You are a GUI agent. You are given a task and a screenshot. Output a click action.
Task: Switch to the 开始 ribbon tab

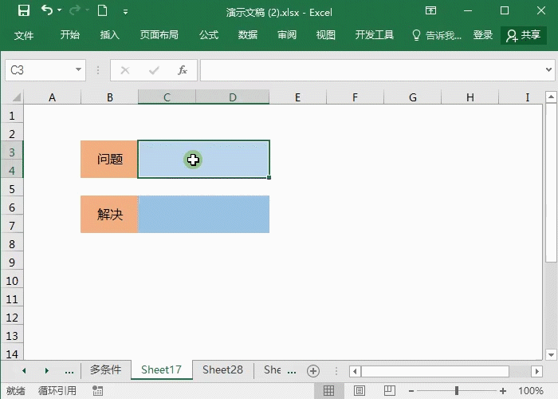click(x=70, y=35)
